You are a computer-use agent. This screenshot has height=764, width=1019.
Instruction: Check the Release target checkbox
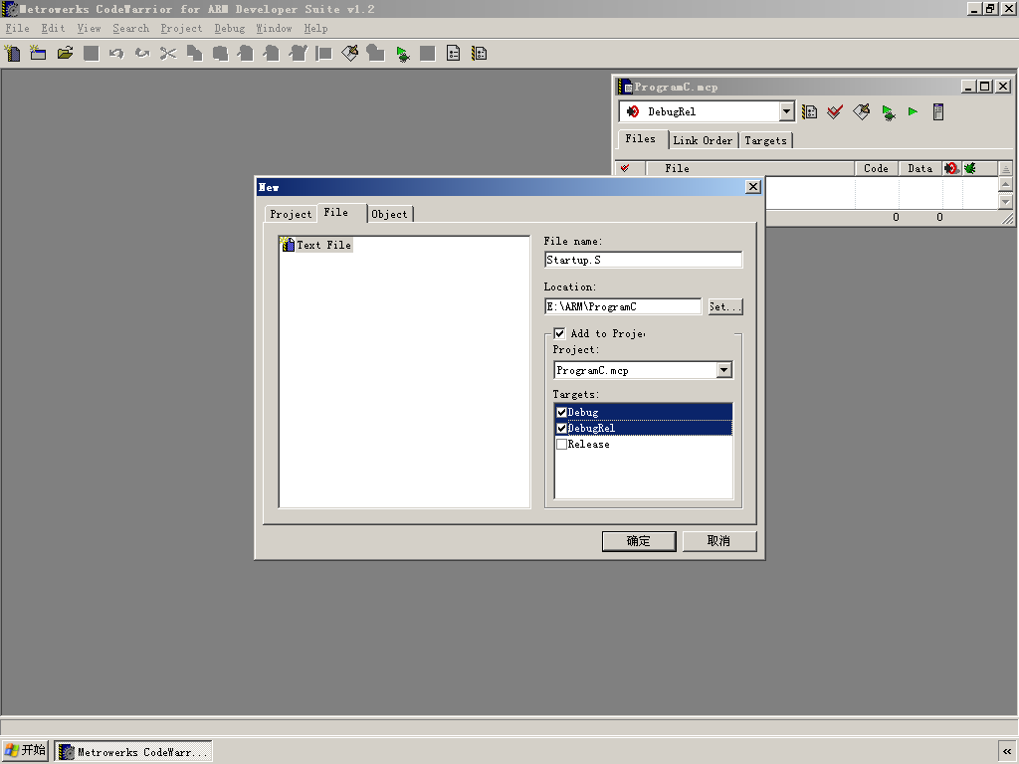click(x=562, y=445)
